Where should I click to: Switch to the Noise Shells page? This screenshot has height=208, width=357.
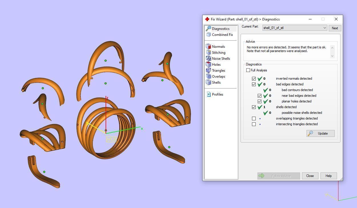tap(221, 59)
